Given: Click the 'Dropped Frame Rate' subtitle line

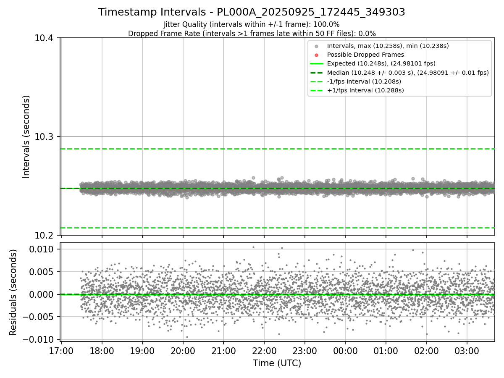Looking at the screenshot, I should pos(252,34).
